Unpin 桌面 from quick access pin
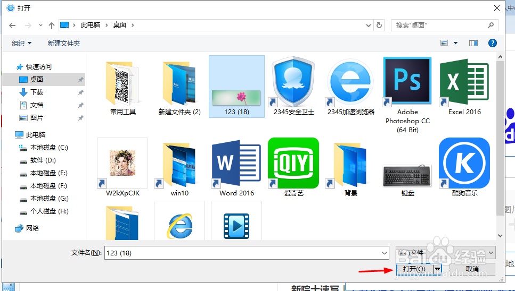The height and width of the screenshot is (291, 515). click(80, 80)
